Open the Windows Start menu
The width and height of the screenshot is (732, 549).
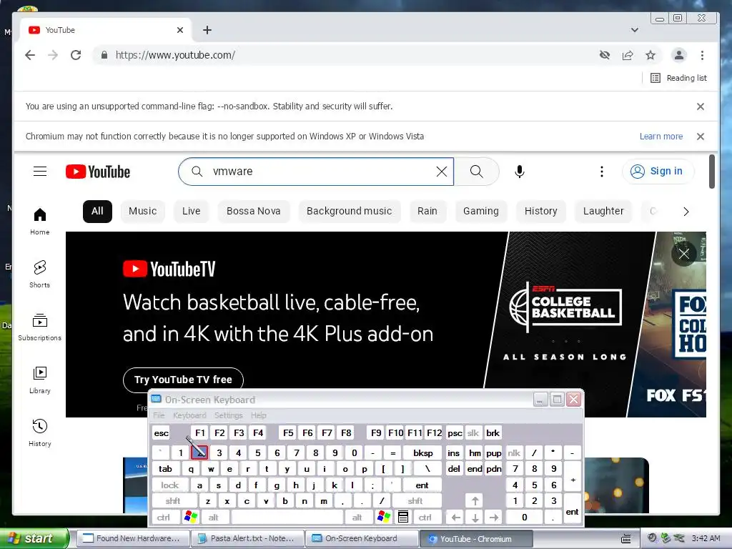point(34,538)
